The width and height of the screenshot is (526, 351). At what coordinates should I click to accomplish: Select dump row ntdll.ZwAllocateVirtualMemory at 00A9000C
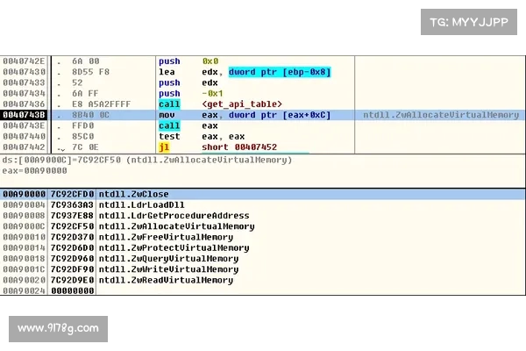tap(263, 226)
